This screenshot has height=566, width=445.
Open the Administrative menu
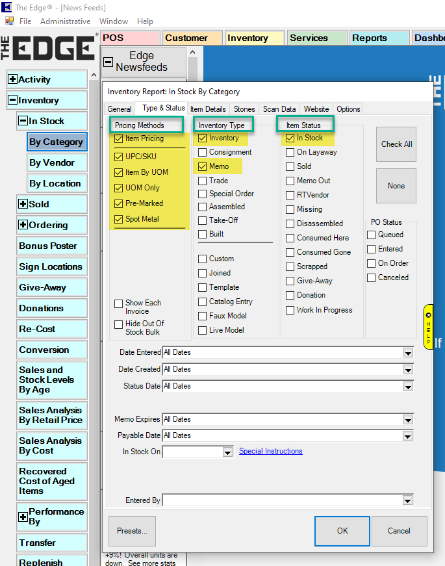click(x=65, y=21)
